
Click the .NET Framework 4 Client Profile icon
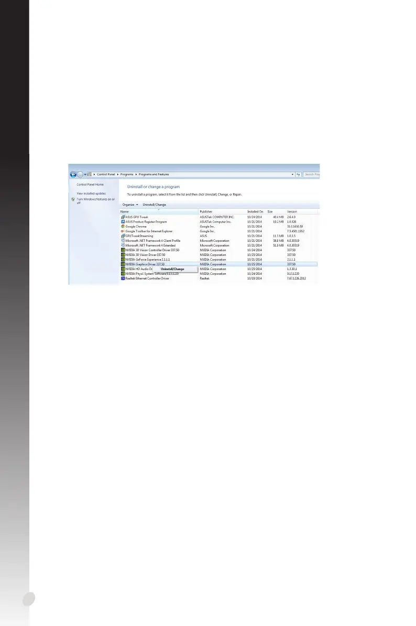click(123, 241)
